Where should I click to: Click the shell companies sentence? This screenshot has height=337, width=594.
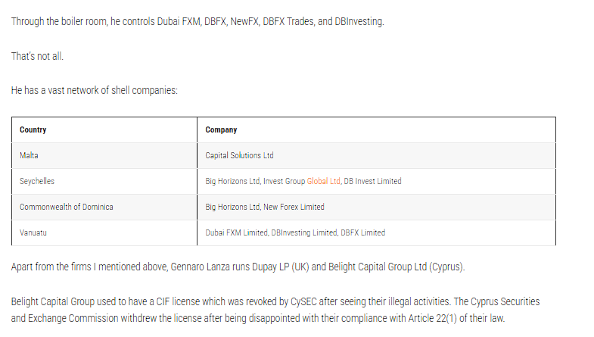(95, 91)
